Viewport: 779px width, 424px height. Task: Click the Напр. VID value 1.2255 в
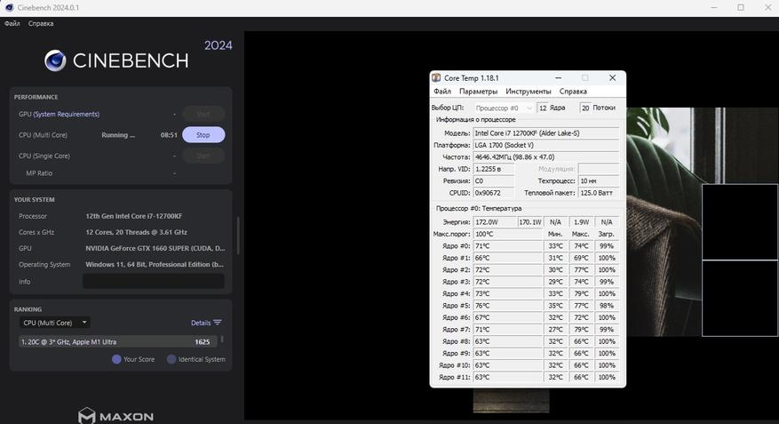pyautogui.click(x=494, y=169)
